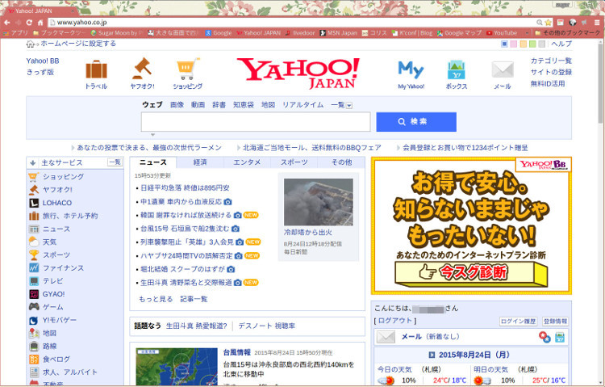605x387 pixels.
Task: Click the sidebar テレビ icon
Action: point(34,280)
